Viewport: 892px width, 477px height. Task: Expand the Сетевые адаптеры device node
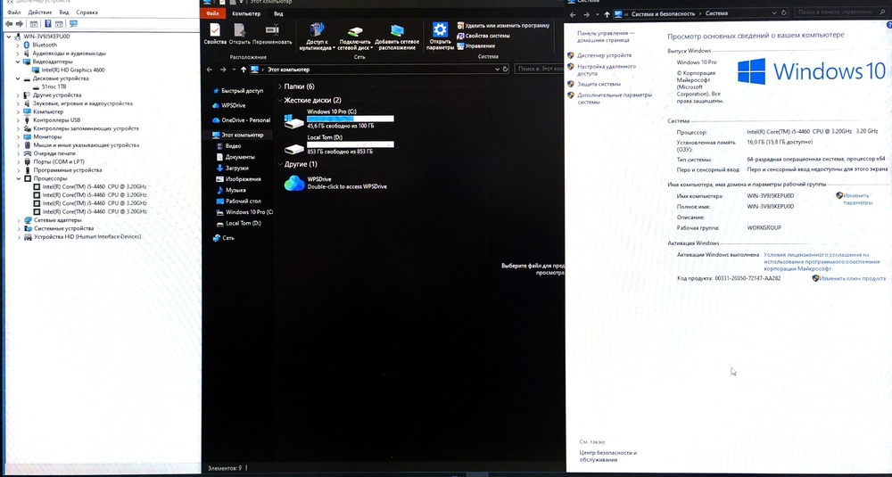point(20,220)
